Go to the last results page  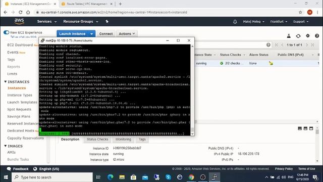(x=312, y=45)
